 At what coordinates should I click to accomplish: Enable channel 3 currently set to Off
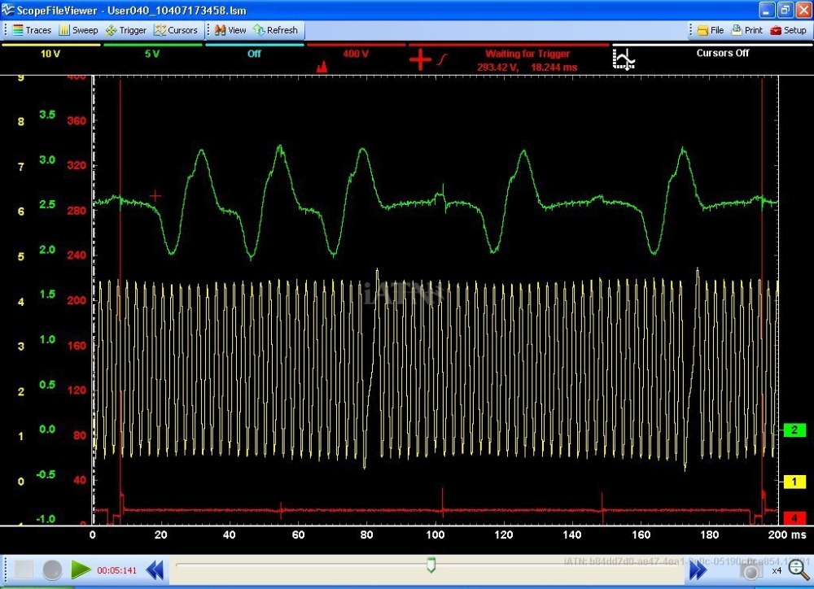point(254,54)
